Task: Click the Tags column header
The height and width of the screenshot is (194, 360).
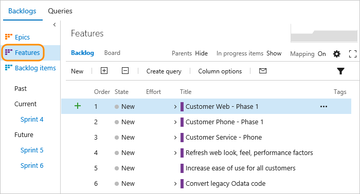Action: tap(340, 92)
